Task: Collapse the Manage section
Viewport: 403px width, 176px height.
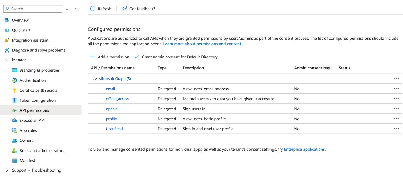Action: (x=7, y=60)
